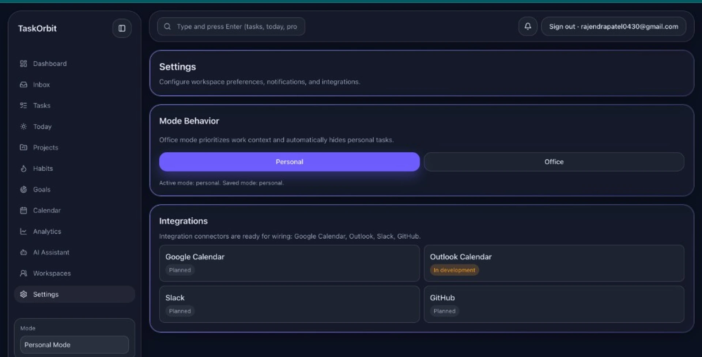The image size is (702, 357).
Task: Click the Today sun icon
Action: (23, 126)
